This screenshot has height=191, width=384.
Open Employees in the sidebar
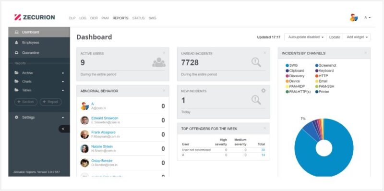click(x=39, y=42)
